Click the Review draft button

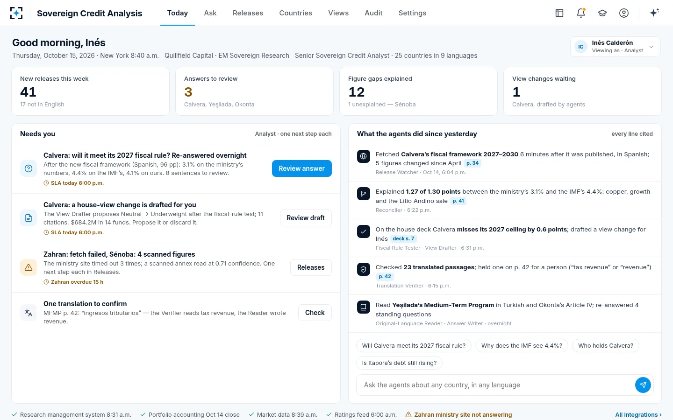(x=306, y=218)
